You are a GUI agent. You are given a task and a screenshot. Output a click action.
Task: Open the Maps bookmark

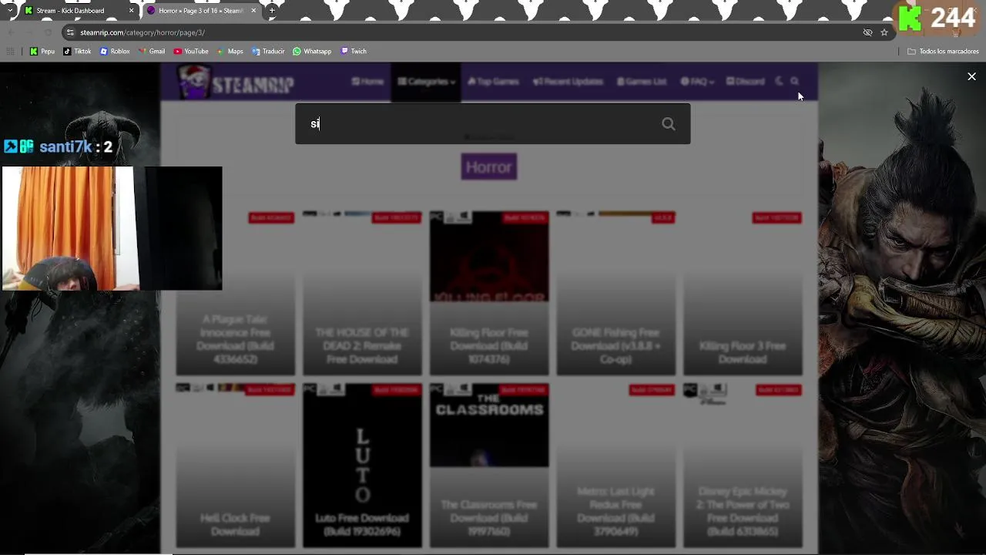[x=230, y=51]
